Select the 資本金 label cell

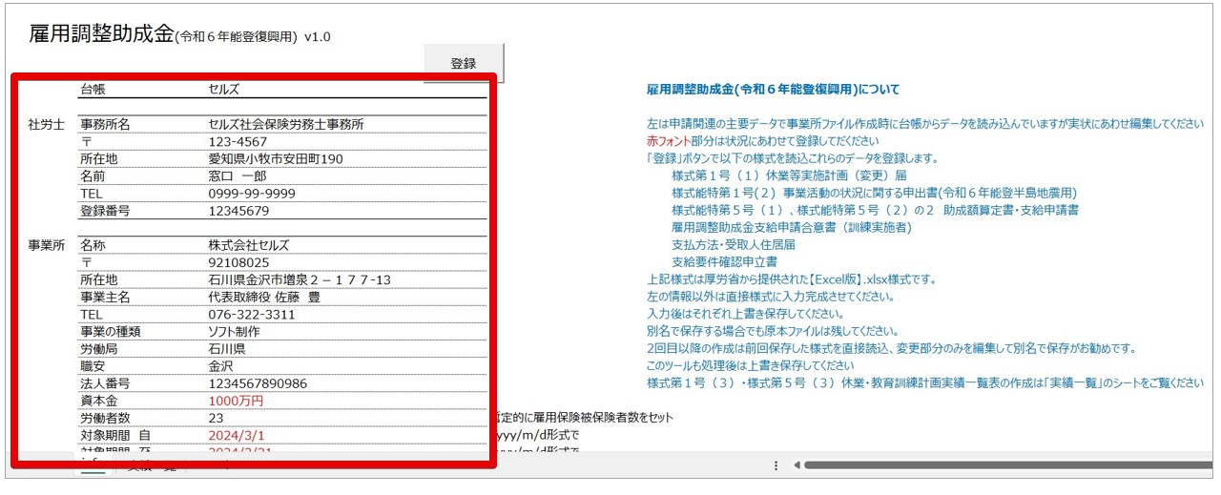(99, 401)
